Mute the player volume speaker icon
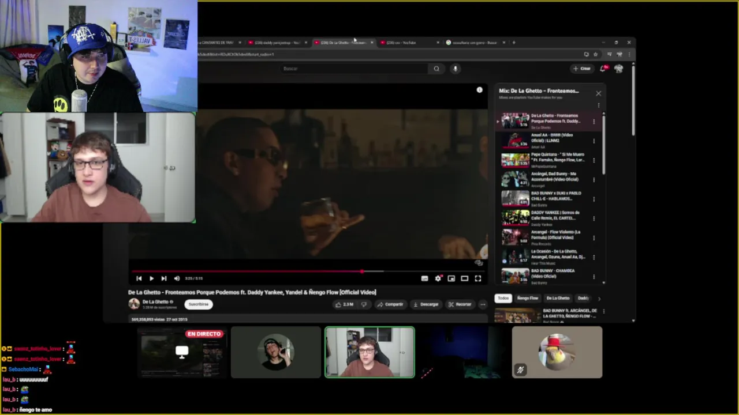 point(177,278)
